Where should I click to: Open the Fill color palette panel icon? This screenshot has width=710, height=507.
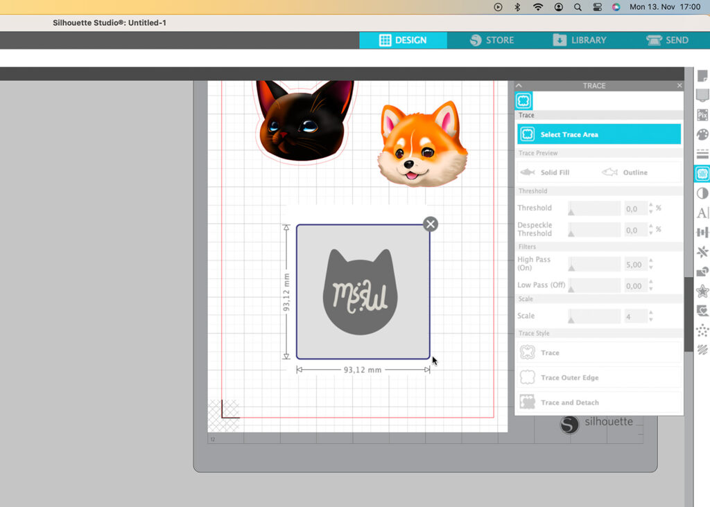pyautogui.click(x=702, y=134)
